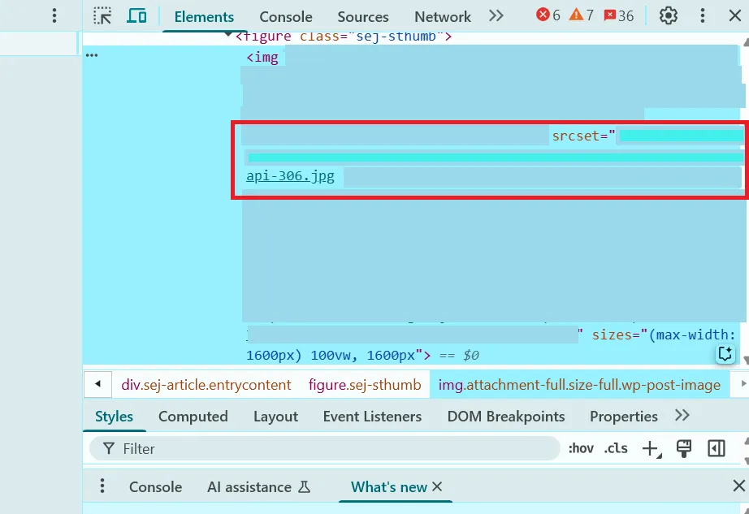
Task: Click the red error count badge
Action: (548, 15)
